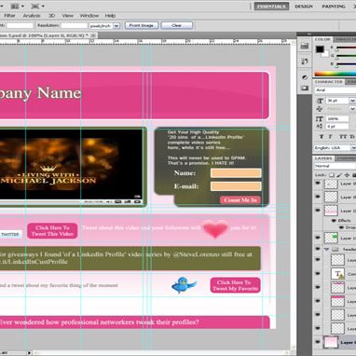
Task: Open the Masks panel icon in dock
Action: coord(305,89)
